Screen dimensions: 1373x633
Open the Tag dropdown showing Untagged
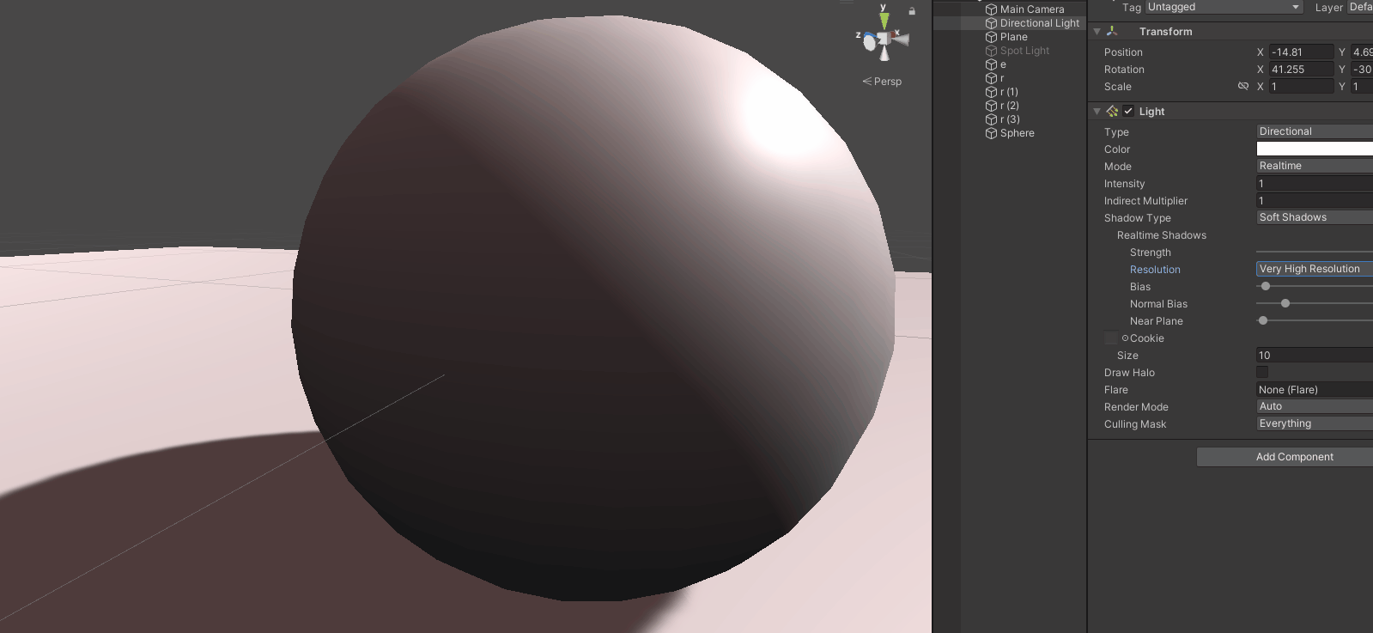1224,7
